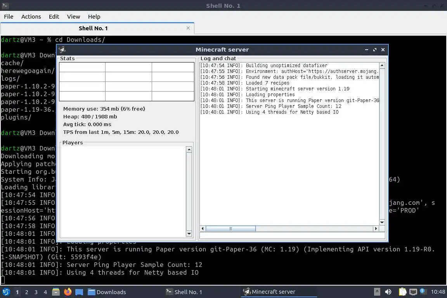Image resolution: width=447 pixels, height=298 pixels.
Task: Click the 'Environment: authHost' log line
Action: click(x=289, y=71)
